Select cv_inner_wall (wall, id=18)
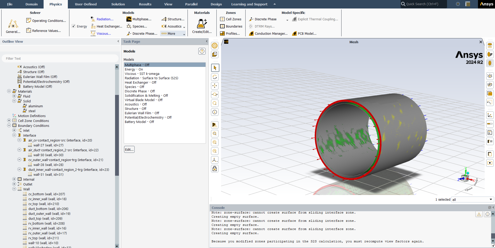This screenshot has width=495, height=248. (47, 199)
